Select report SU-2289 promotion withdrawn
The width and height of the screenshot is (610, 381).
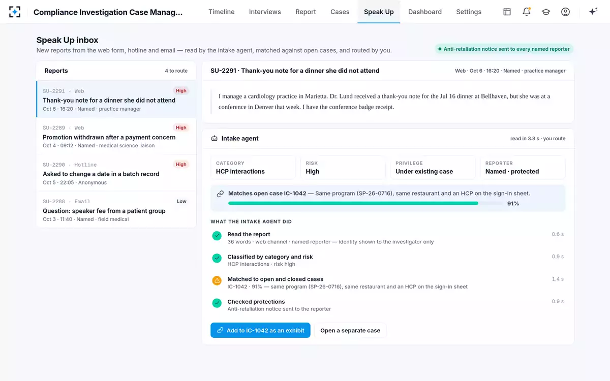coord(116,136)
